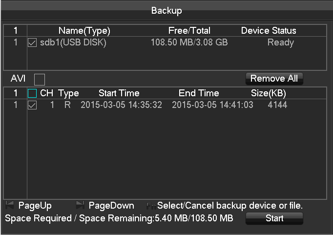
Task: Click the Device Status column header
Action: 269,31
